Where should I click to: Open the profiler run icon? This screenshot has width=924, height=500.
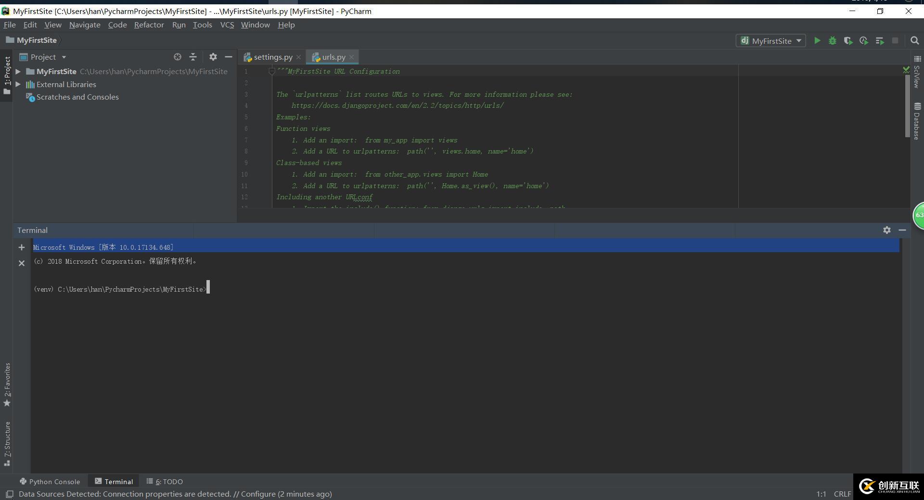click(864, 41)
